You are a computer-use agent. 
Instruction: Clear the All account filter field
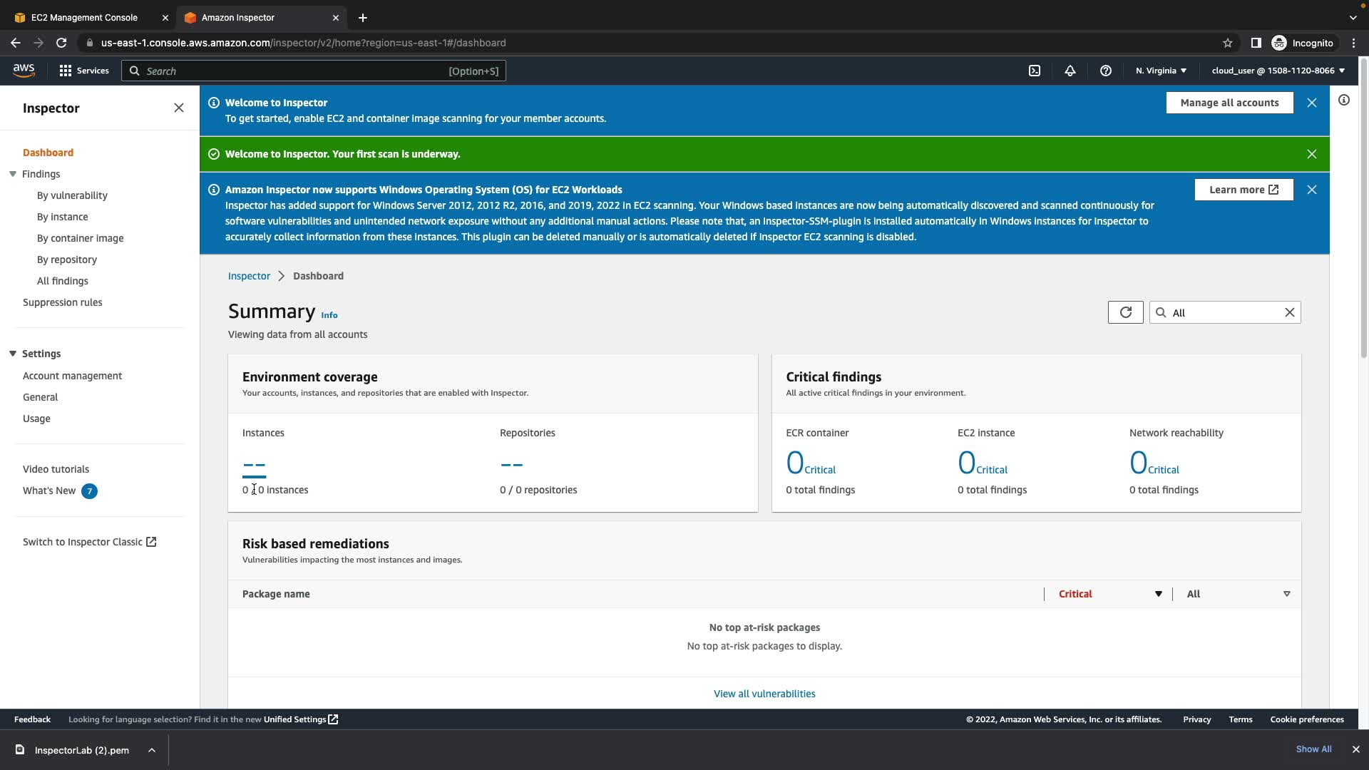(1290, 312)
